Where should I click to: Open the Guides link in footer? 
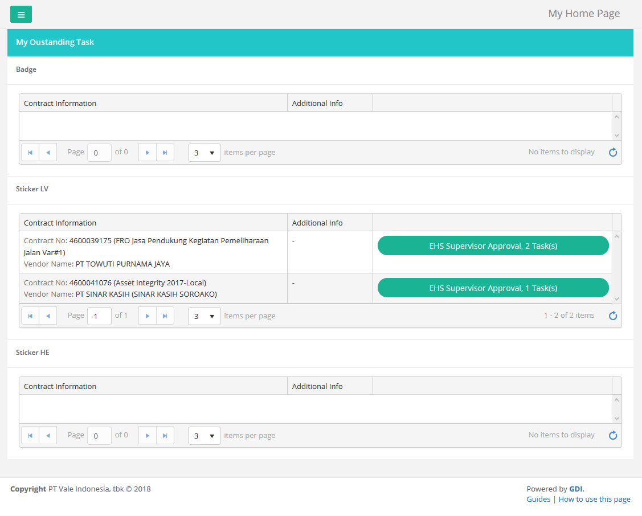[538, 499]
